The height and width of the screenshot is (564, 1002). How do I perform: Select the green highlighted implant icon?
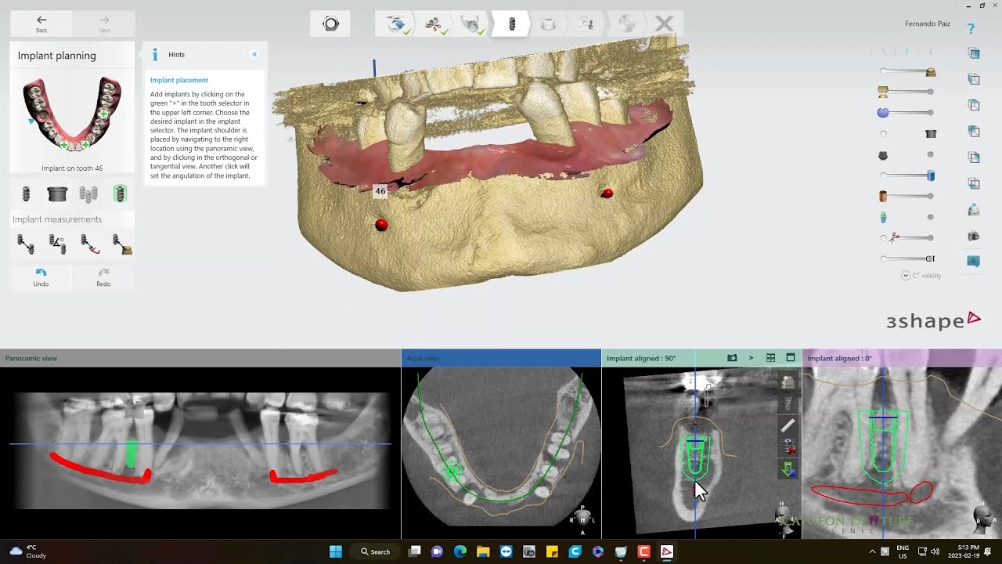tap(120, 193)
